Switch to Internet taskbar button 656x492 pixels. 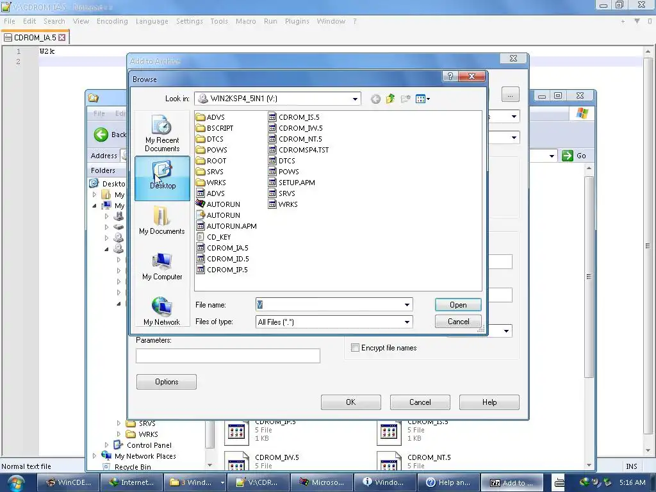(x=131, y=482)
